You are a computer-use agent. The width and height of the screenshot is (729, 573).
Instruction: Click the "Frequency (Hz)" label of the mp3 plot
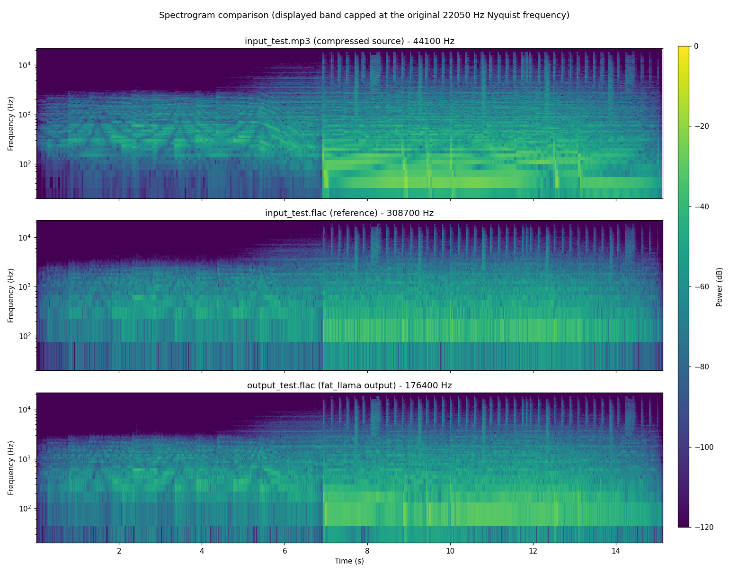pos(11,124)
